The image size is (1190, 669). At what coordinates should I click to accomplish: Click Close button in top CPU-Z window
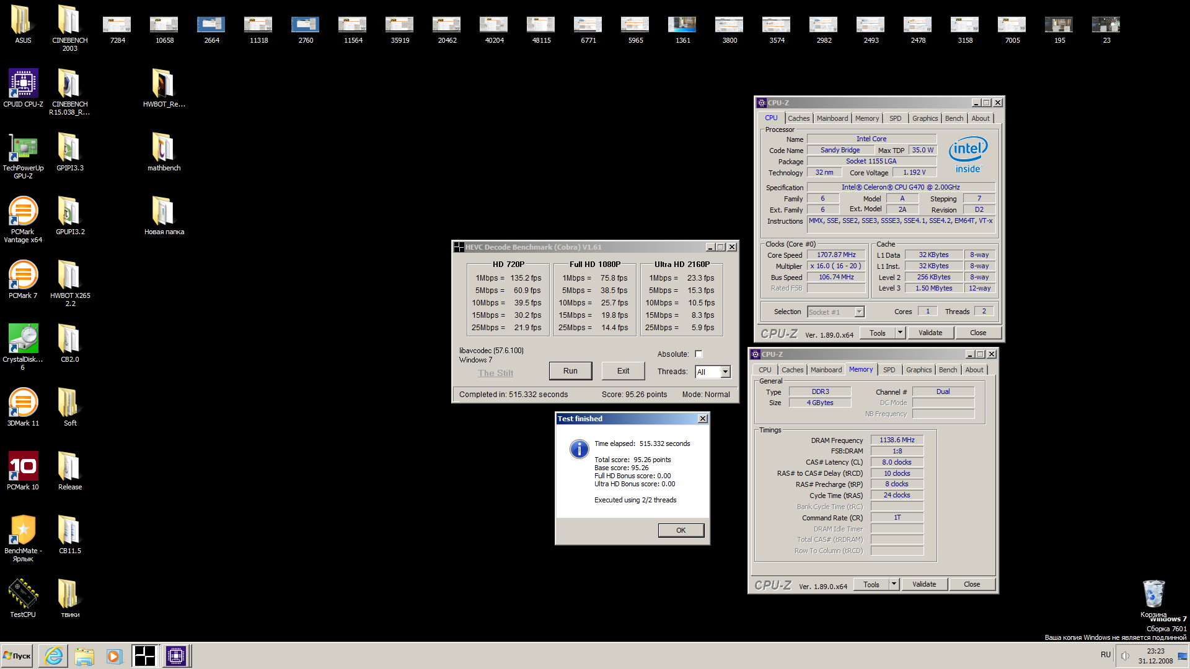coord(977,333)
